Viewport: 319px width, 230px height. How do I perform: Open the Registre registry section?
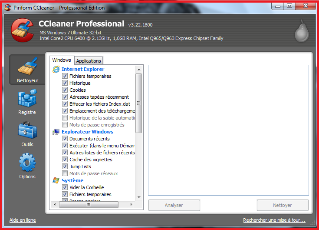pyautogui.click(x=27, y=101)
